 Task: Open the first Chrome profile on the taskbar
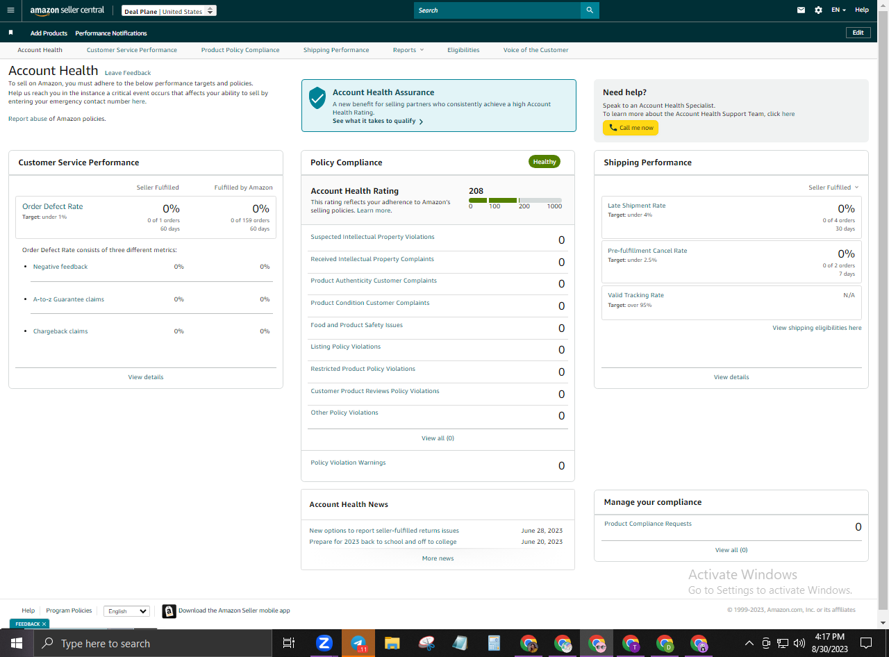tap(529, 643)
